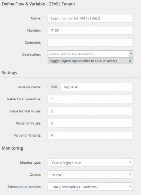Open Extension to monitor dropdown
This screenshot has height=195, width=141.
click(x=90, y=187)
